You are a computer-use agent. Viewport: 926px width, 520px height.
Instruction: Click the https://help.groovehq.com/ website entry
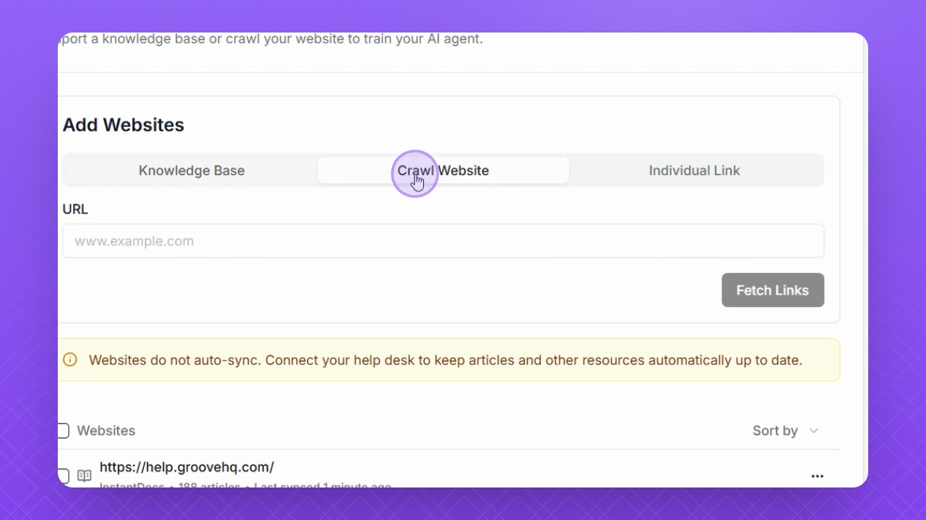(187, 467)
